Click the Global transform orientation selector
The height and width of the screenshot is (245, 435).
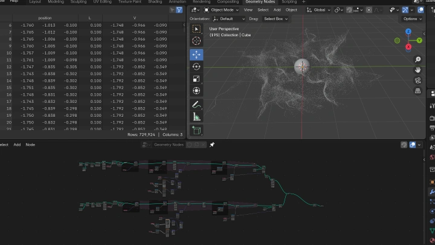(x=318, y=10)
